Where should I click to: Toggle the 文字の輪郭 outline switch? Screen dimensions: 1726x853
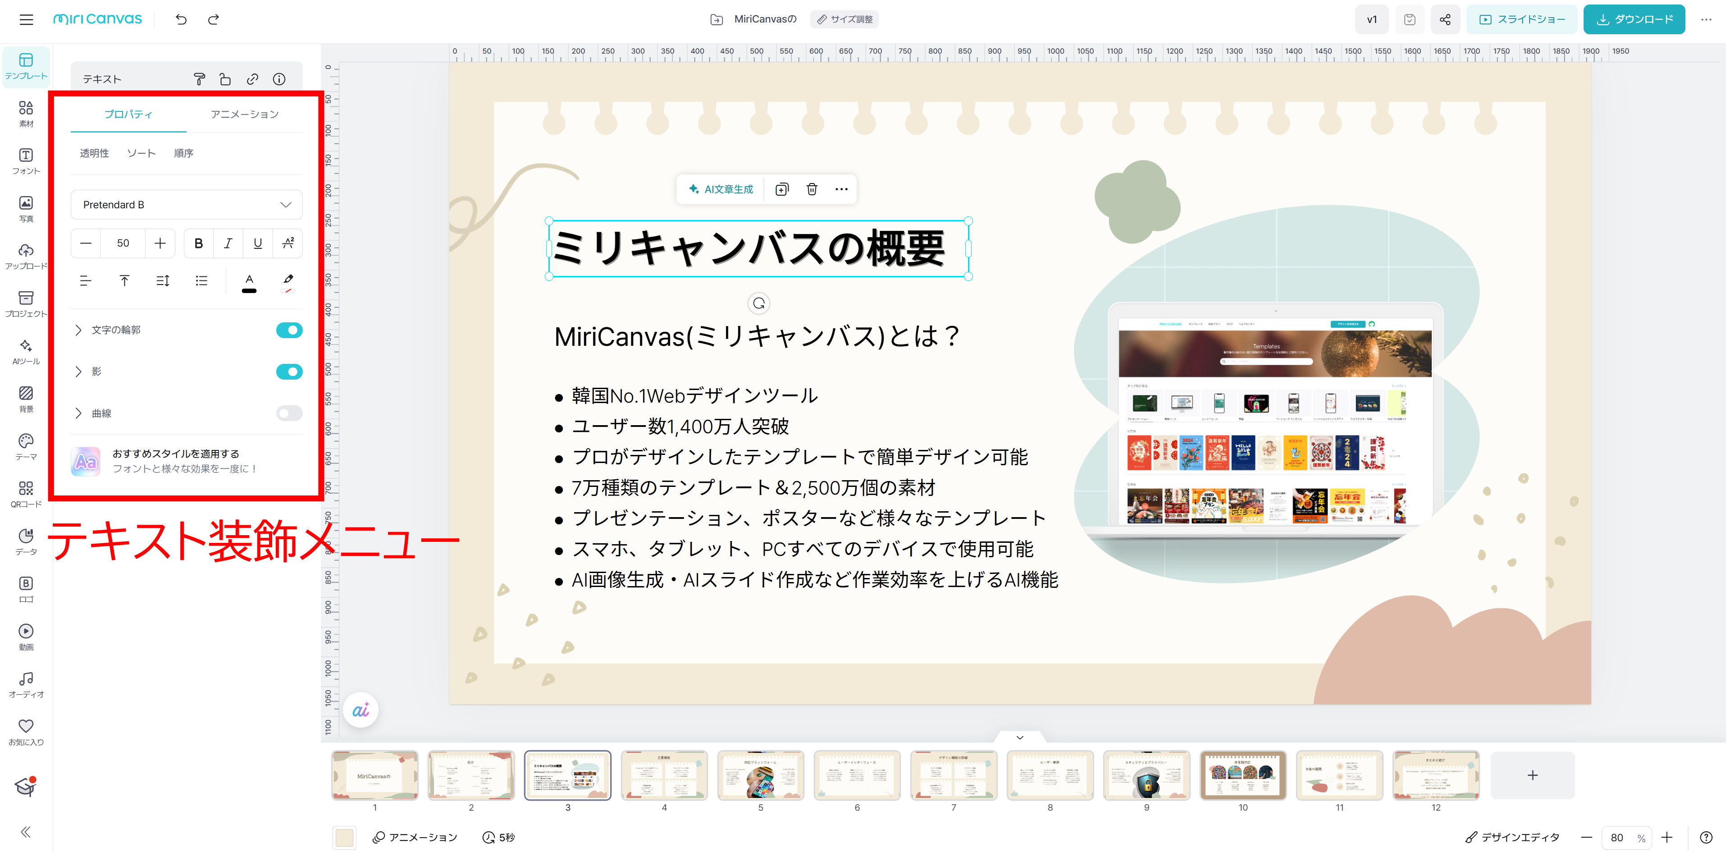pyautogui.click(x=289, y=330)
